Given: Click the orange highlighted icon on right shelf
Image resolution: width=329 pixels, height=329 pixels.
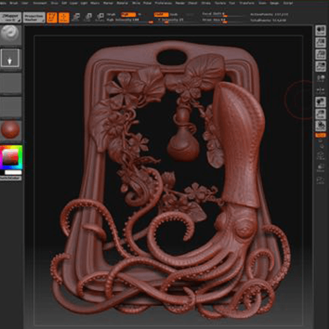Looking at the screenshot, I should coord(320,135).
